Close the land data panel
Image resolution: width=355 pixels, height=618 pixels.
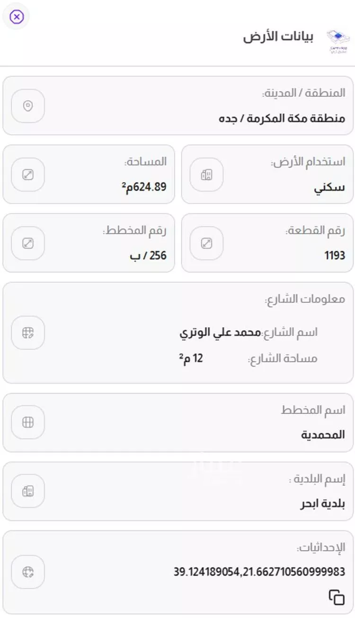17,17
